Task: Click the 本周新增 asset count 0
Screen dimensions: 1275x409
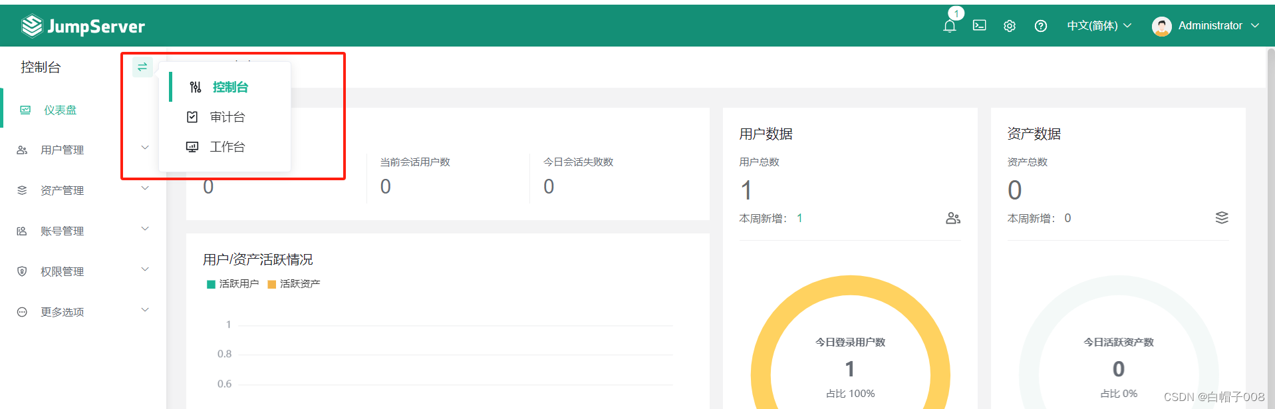Action: (1067, 218)
